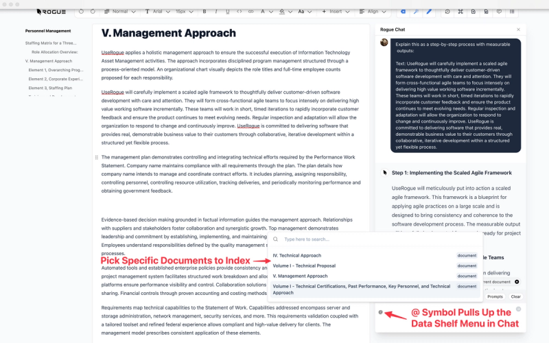Viewport: 549px width, 343px height.
Task: Click the magnifier icon in document search popup
Action: pos(276,239)
